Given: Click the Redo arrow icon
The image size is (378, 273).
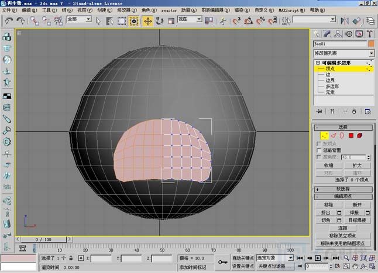Looking at the screenshot, I should coord(20,21).
